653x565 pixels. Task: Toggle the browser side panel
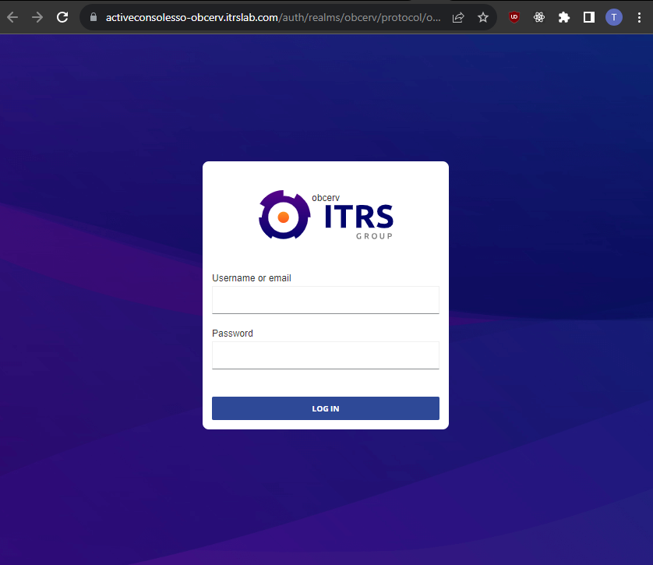(589, 17)
